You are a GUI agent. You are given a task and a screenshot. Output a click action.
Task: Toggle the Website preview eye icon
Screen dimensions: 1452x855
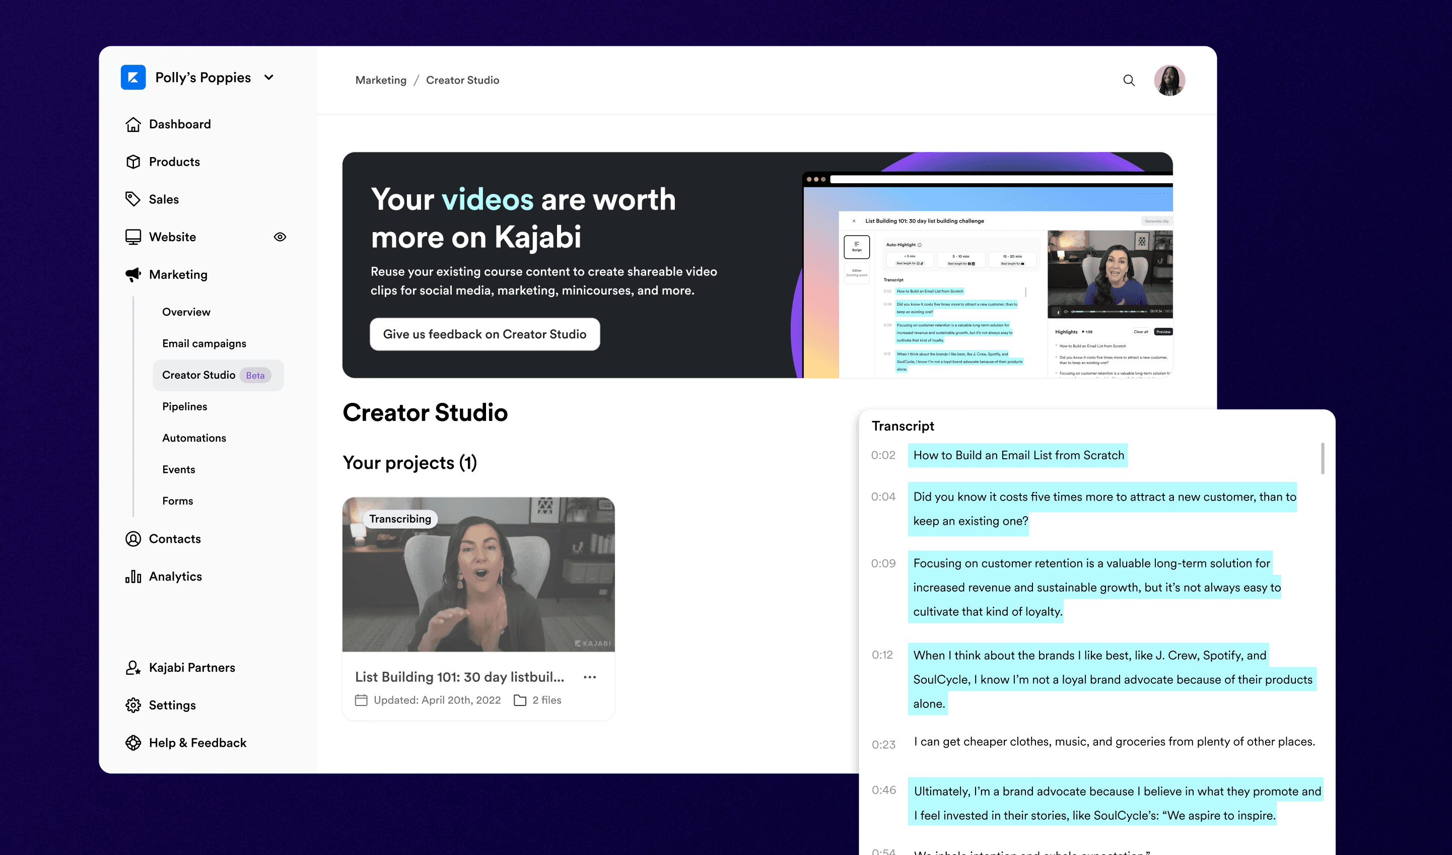click(280, 237)
